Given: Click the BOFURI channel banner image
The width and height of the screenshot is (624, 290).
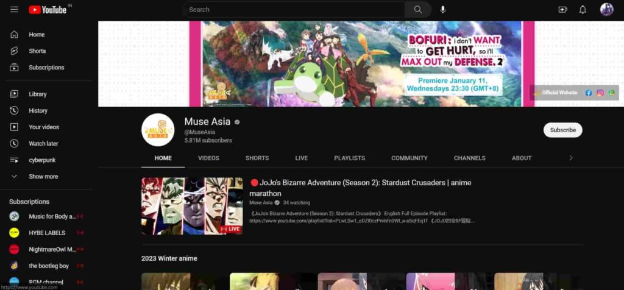Looking at the screenshot, I should pos(361,63).
